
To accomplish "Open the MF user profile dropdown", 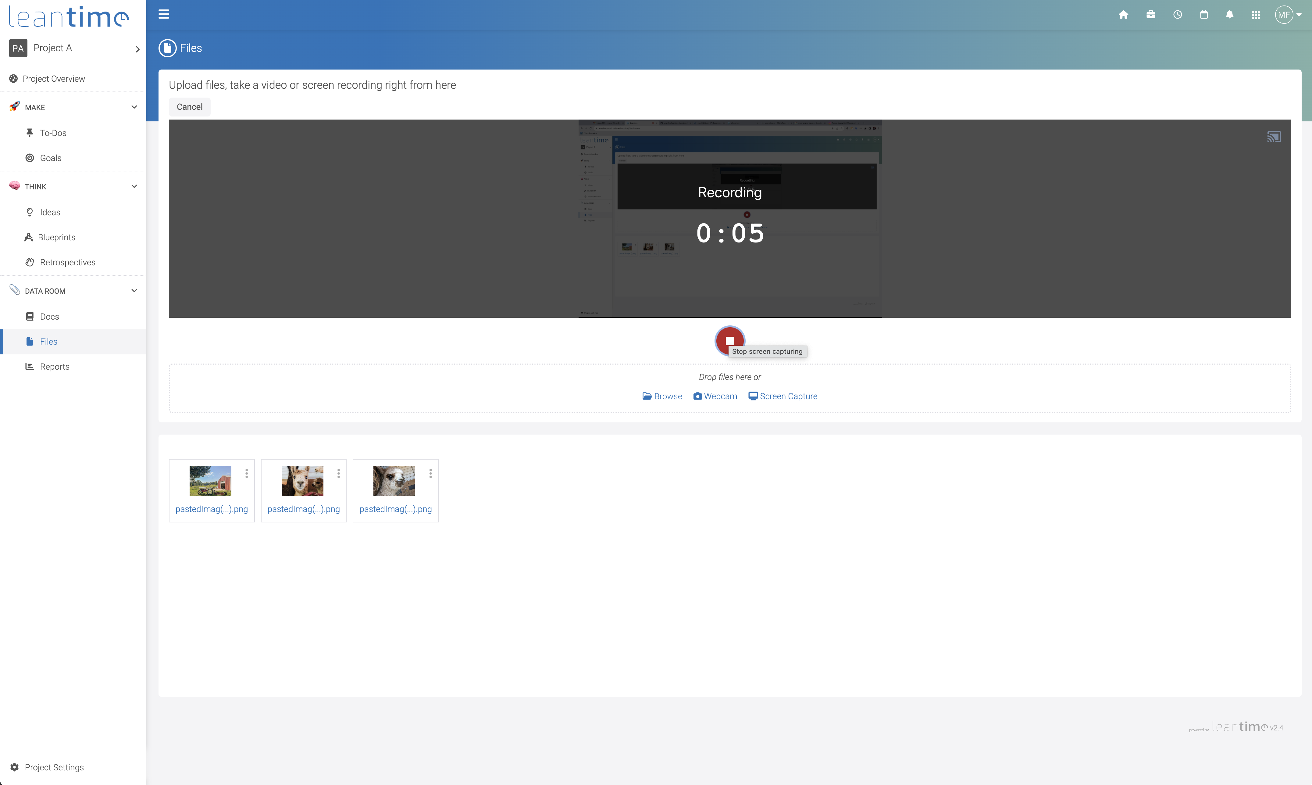I will pyautogui.click(x=1288, y=15).
